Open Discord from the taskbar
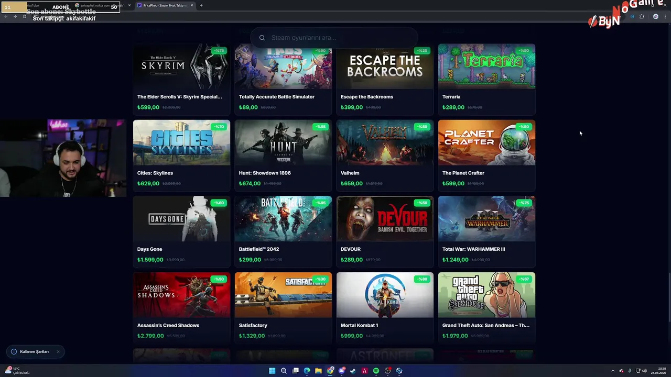671x377 pixels. tap(341, 371)
